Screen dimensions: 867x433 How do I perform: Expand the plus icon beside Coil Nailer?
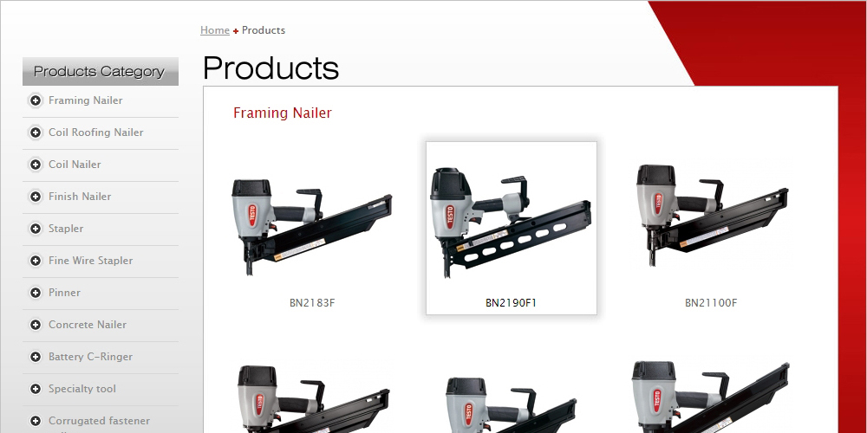[36, 165]
